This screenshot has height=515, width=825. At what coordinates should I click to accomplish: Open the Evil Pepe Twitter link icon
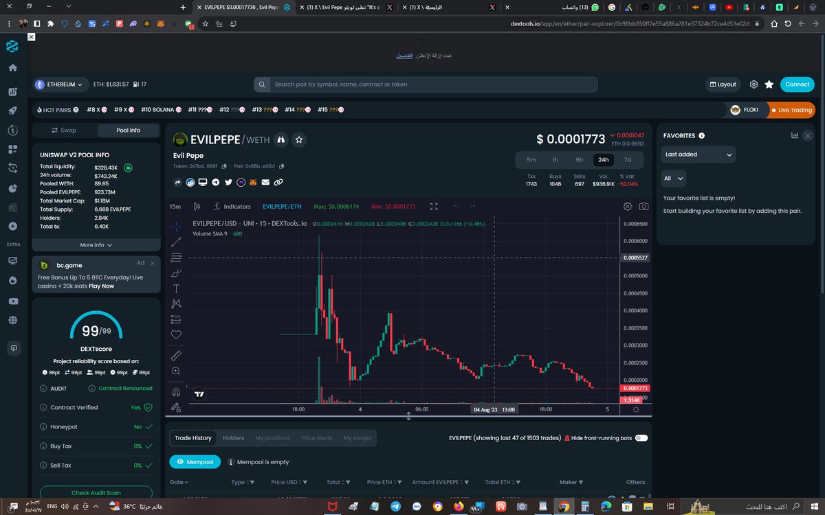pos(228,183)
